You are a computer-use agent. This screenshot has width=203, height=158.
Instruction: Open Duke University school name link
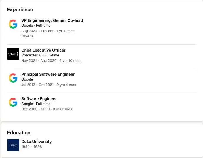tap(36, 142)
